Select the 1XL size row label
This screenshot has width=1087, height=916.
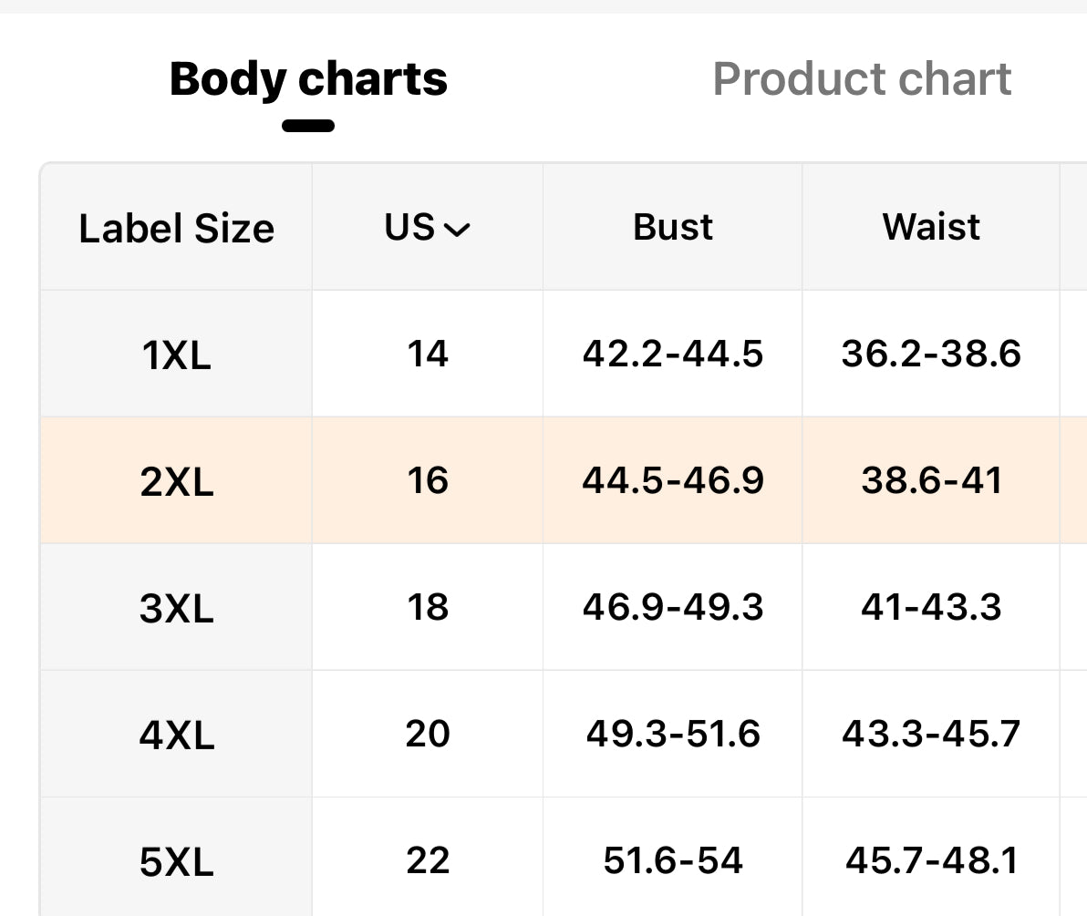[x=176, y=354]
